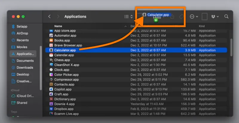This screenshot has width=239, height=123.
Task: Select the Calendar.app file name
Action: (64, 55)
